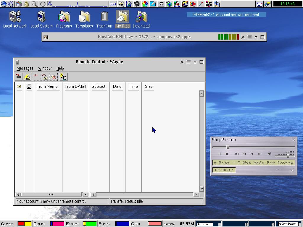This screenshot has height=227, width=303.
Task: Open the blue notepad pencil icon
Action: pyautogui.click(x=153, y=4)
